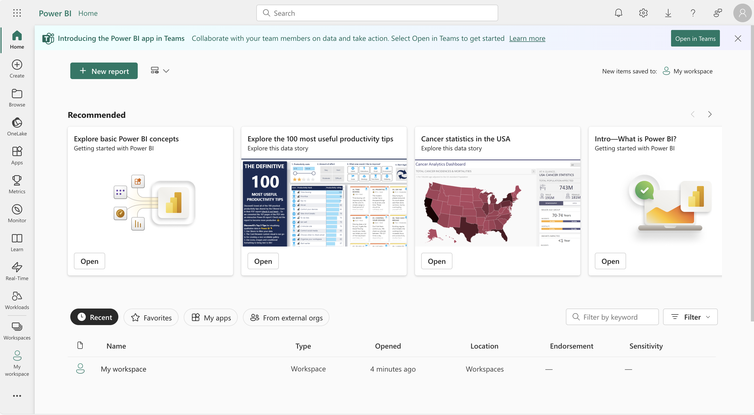Click the Home breadcrumb label
The image size is (754, 415).
(88, 13)
